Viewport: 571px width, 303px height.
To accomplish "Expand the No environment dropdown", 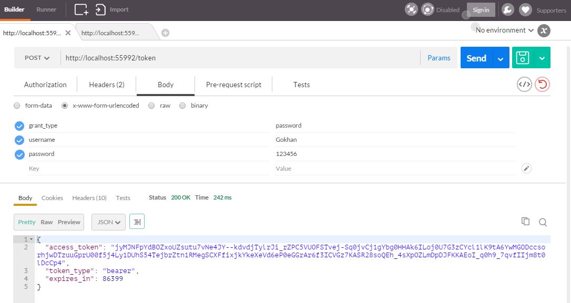I will click(504, 30).
